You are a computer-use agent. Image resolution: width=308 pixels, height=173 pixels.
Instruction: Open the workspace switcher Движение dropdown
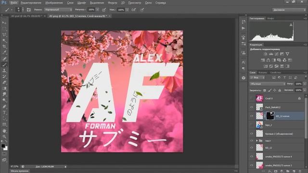click(289, 10)
